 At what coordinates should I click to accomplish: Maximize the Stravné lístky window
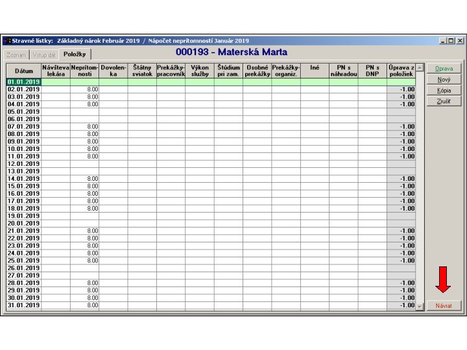pyautogui.click(x=451, y=41)
